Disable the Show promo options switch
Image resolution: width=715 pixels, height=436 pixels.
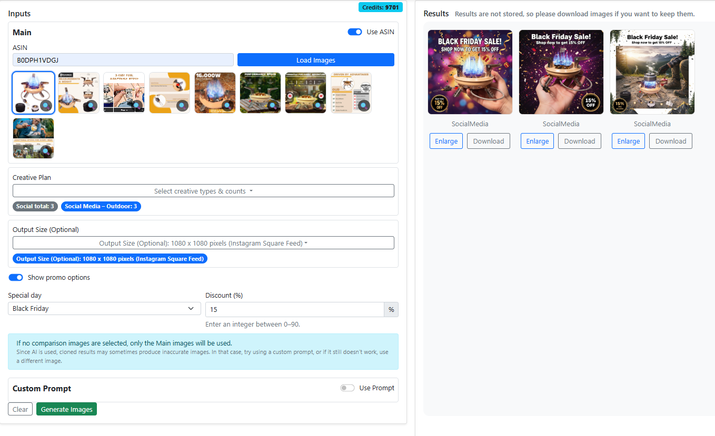tap(16, 278)
